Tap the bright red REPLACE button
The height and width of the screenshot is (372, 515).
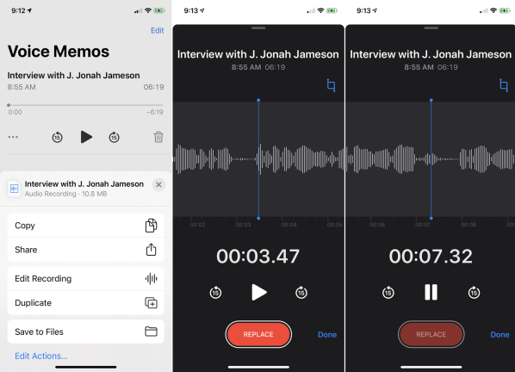[x=258, y=334]
